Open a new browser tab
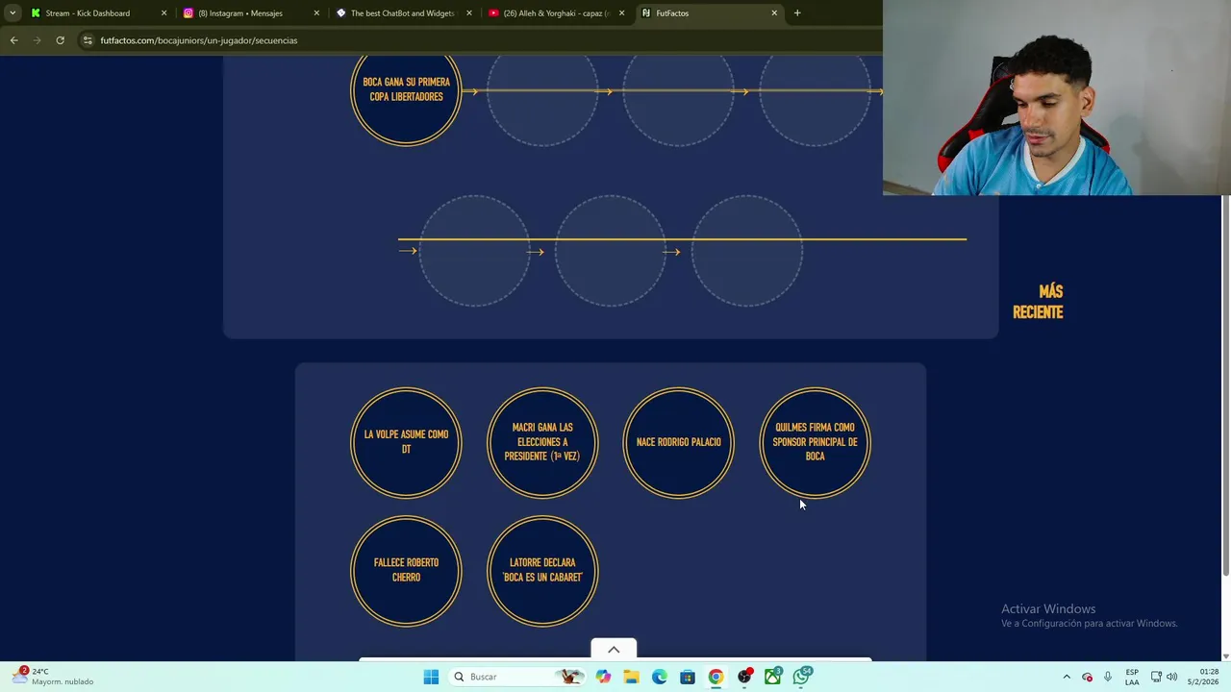This screenshot has width=1231, height=692. tap(797, 13)
